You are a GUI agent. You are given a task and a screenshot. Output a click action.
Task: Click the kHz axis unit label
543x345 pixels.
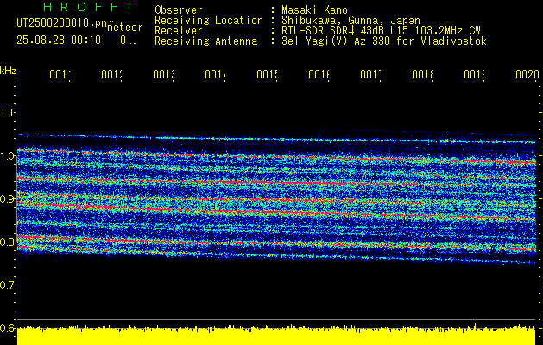click(x=8, y=71)
